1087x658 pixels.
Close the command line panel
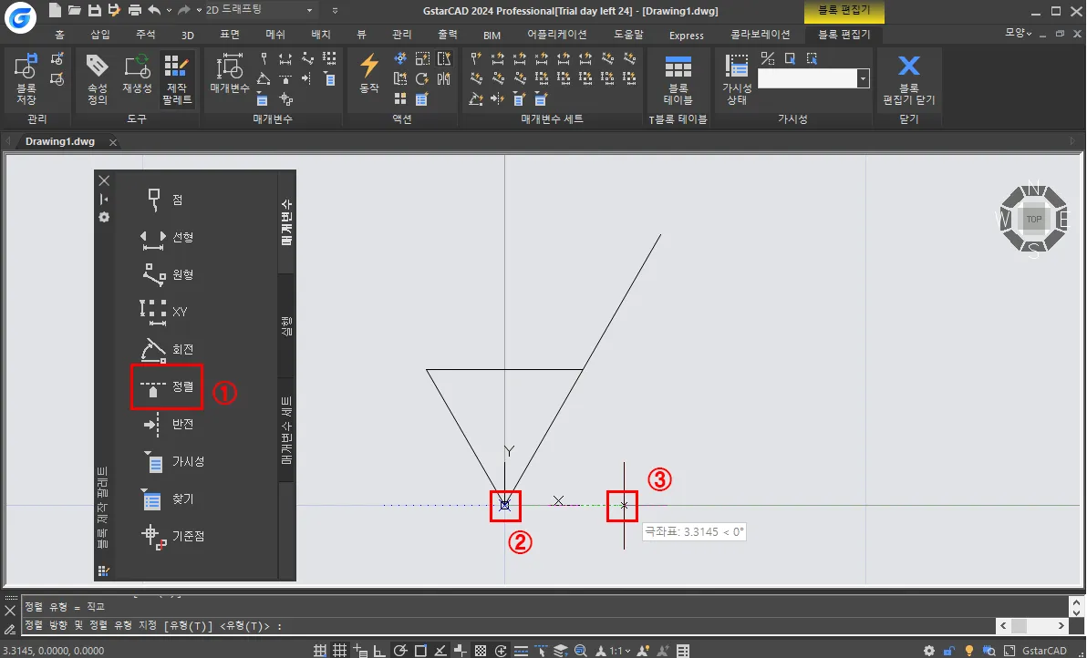(x=10, y=611)
